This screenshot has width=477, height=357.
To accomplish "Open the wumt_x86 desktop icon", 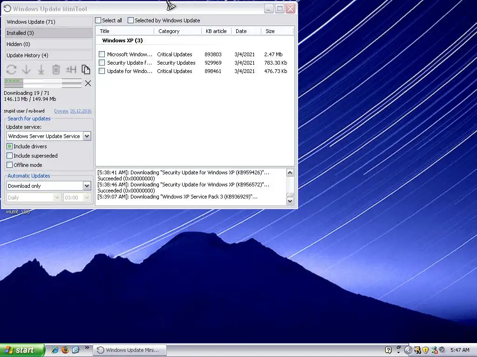I will (x=18, y=212).
